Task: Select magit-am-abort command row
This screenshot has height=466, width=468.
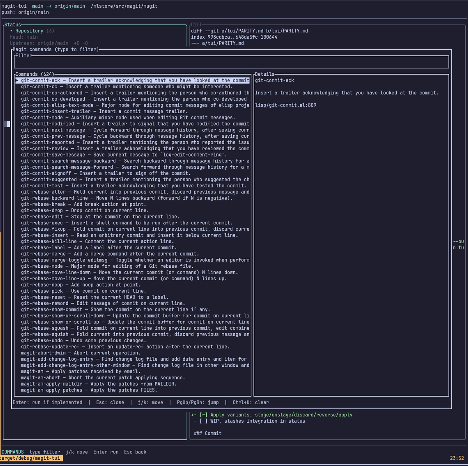Action: tap(133, 378)
